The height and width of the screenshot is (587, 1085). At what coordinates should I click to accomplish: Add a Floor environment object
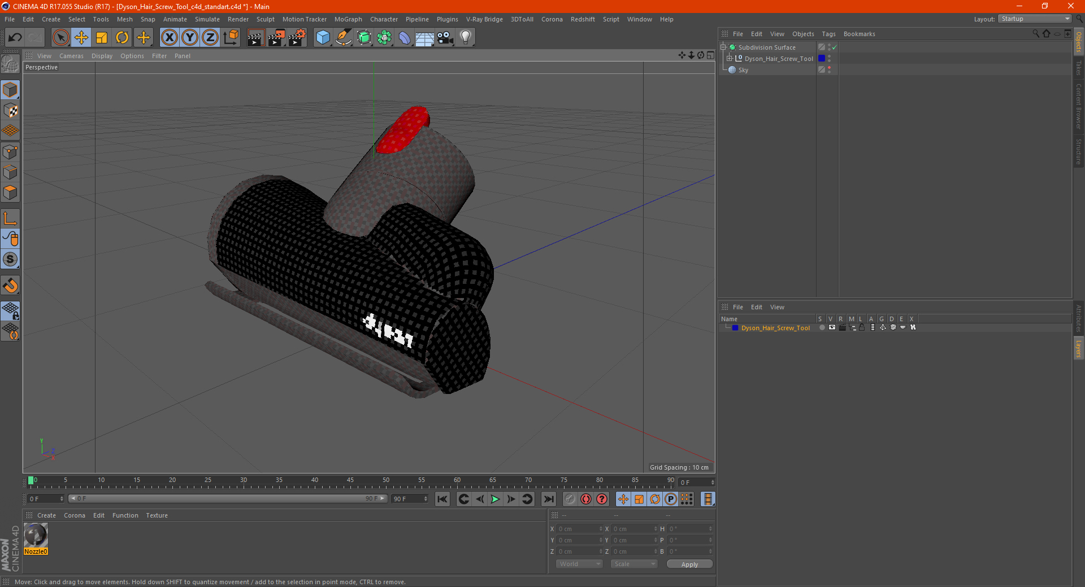click(424, 38)
